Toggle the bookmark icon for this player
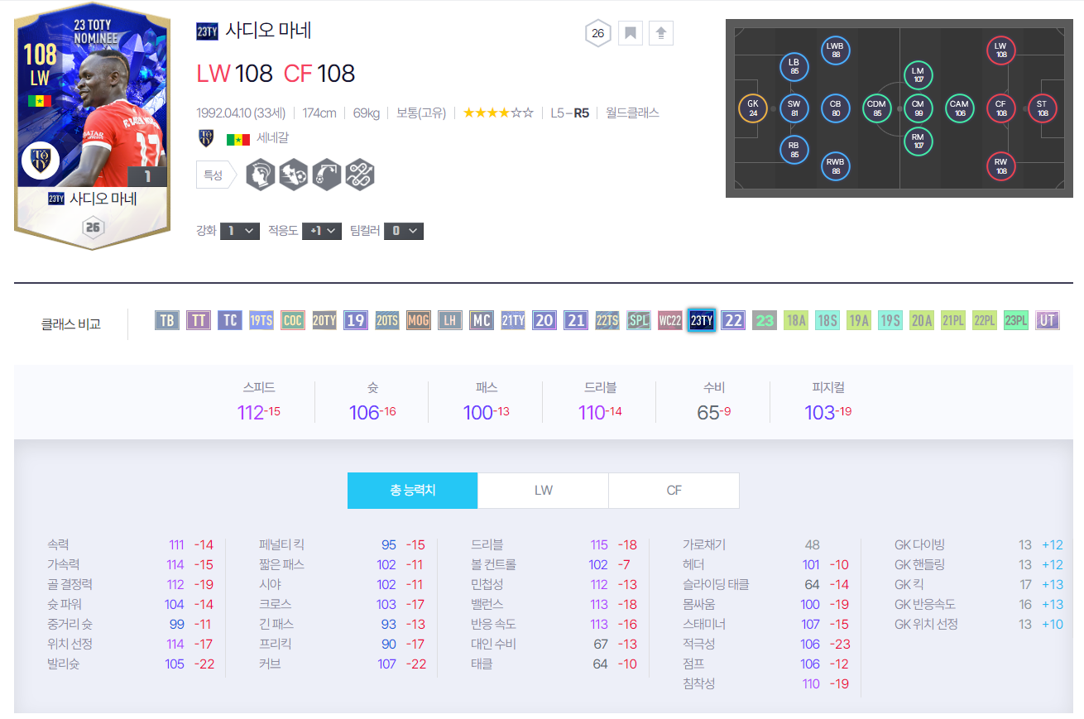The image size is (1084, 719). pos(631,33)
